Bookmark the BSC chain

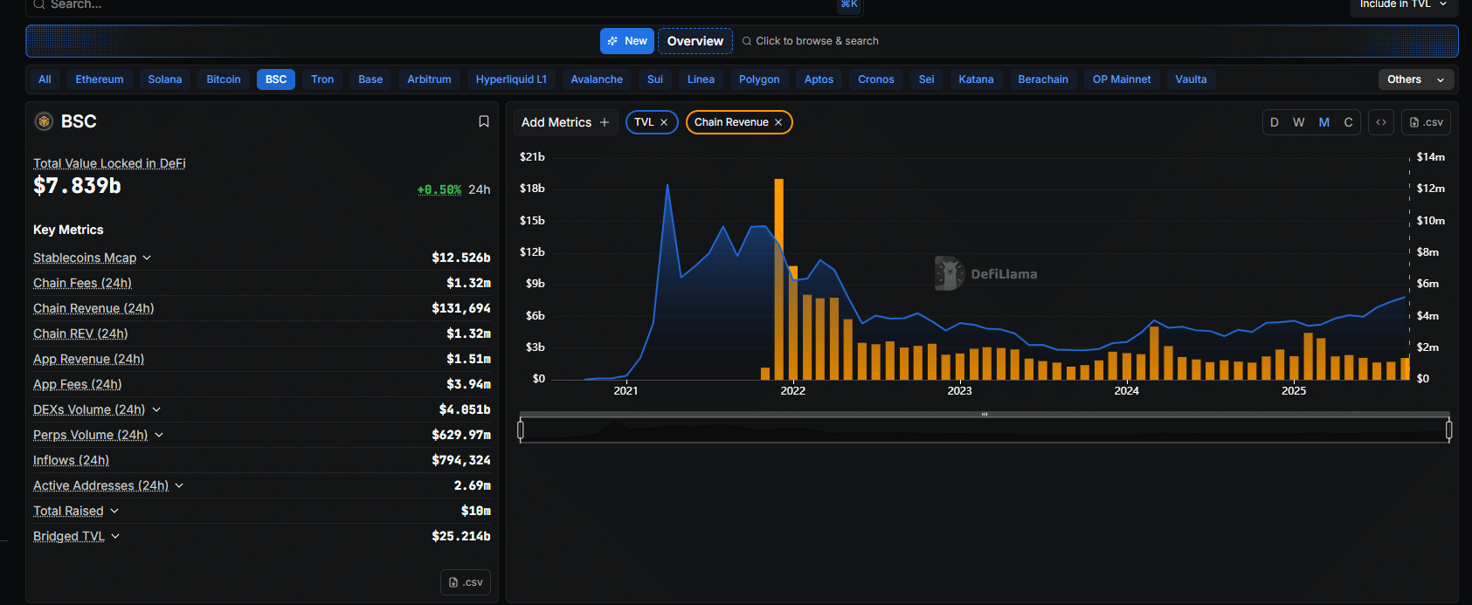(x=483, y=121)
